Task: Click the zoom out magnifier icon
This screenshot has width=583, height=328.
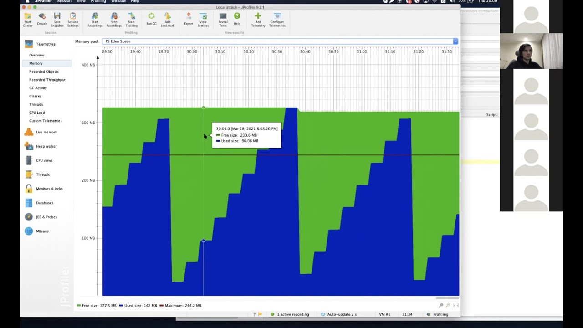Action: point(448,305)
